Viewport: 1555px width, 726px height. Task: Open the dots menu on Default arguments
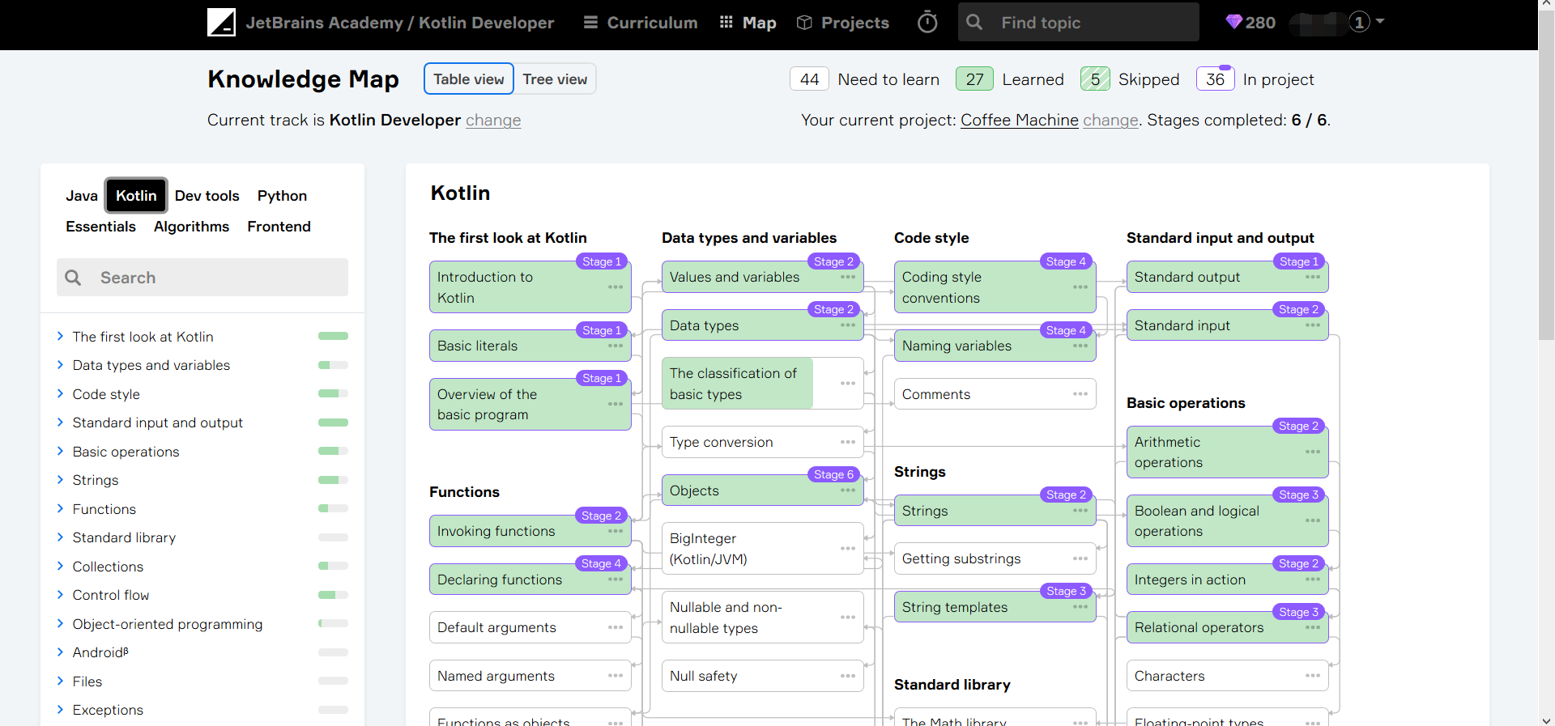[616, 627]
